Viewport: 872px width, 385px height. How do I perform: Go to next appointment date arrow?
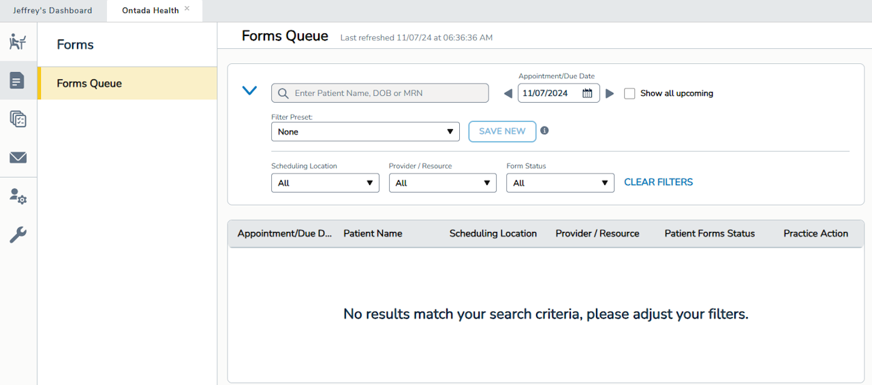point(610,94)
